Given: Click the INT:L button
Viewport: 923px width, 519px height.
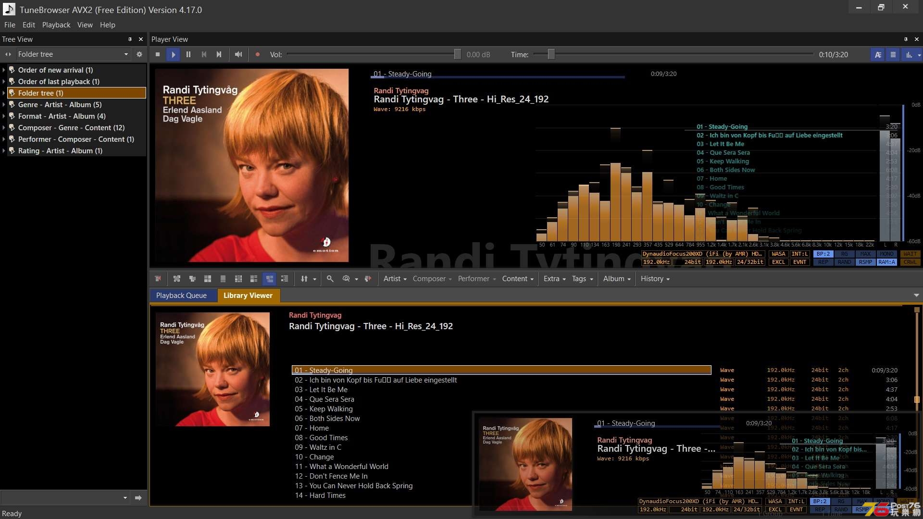Looking at the screenshot, I should tap(800, 254).
